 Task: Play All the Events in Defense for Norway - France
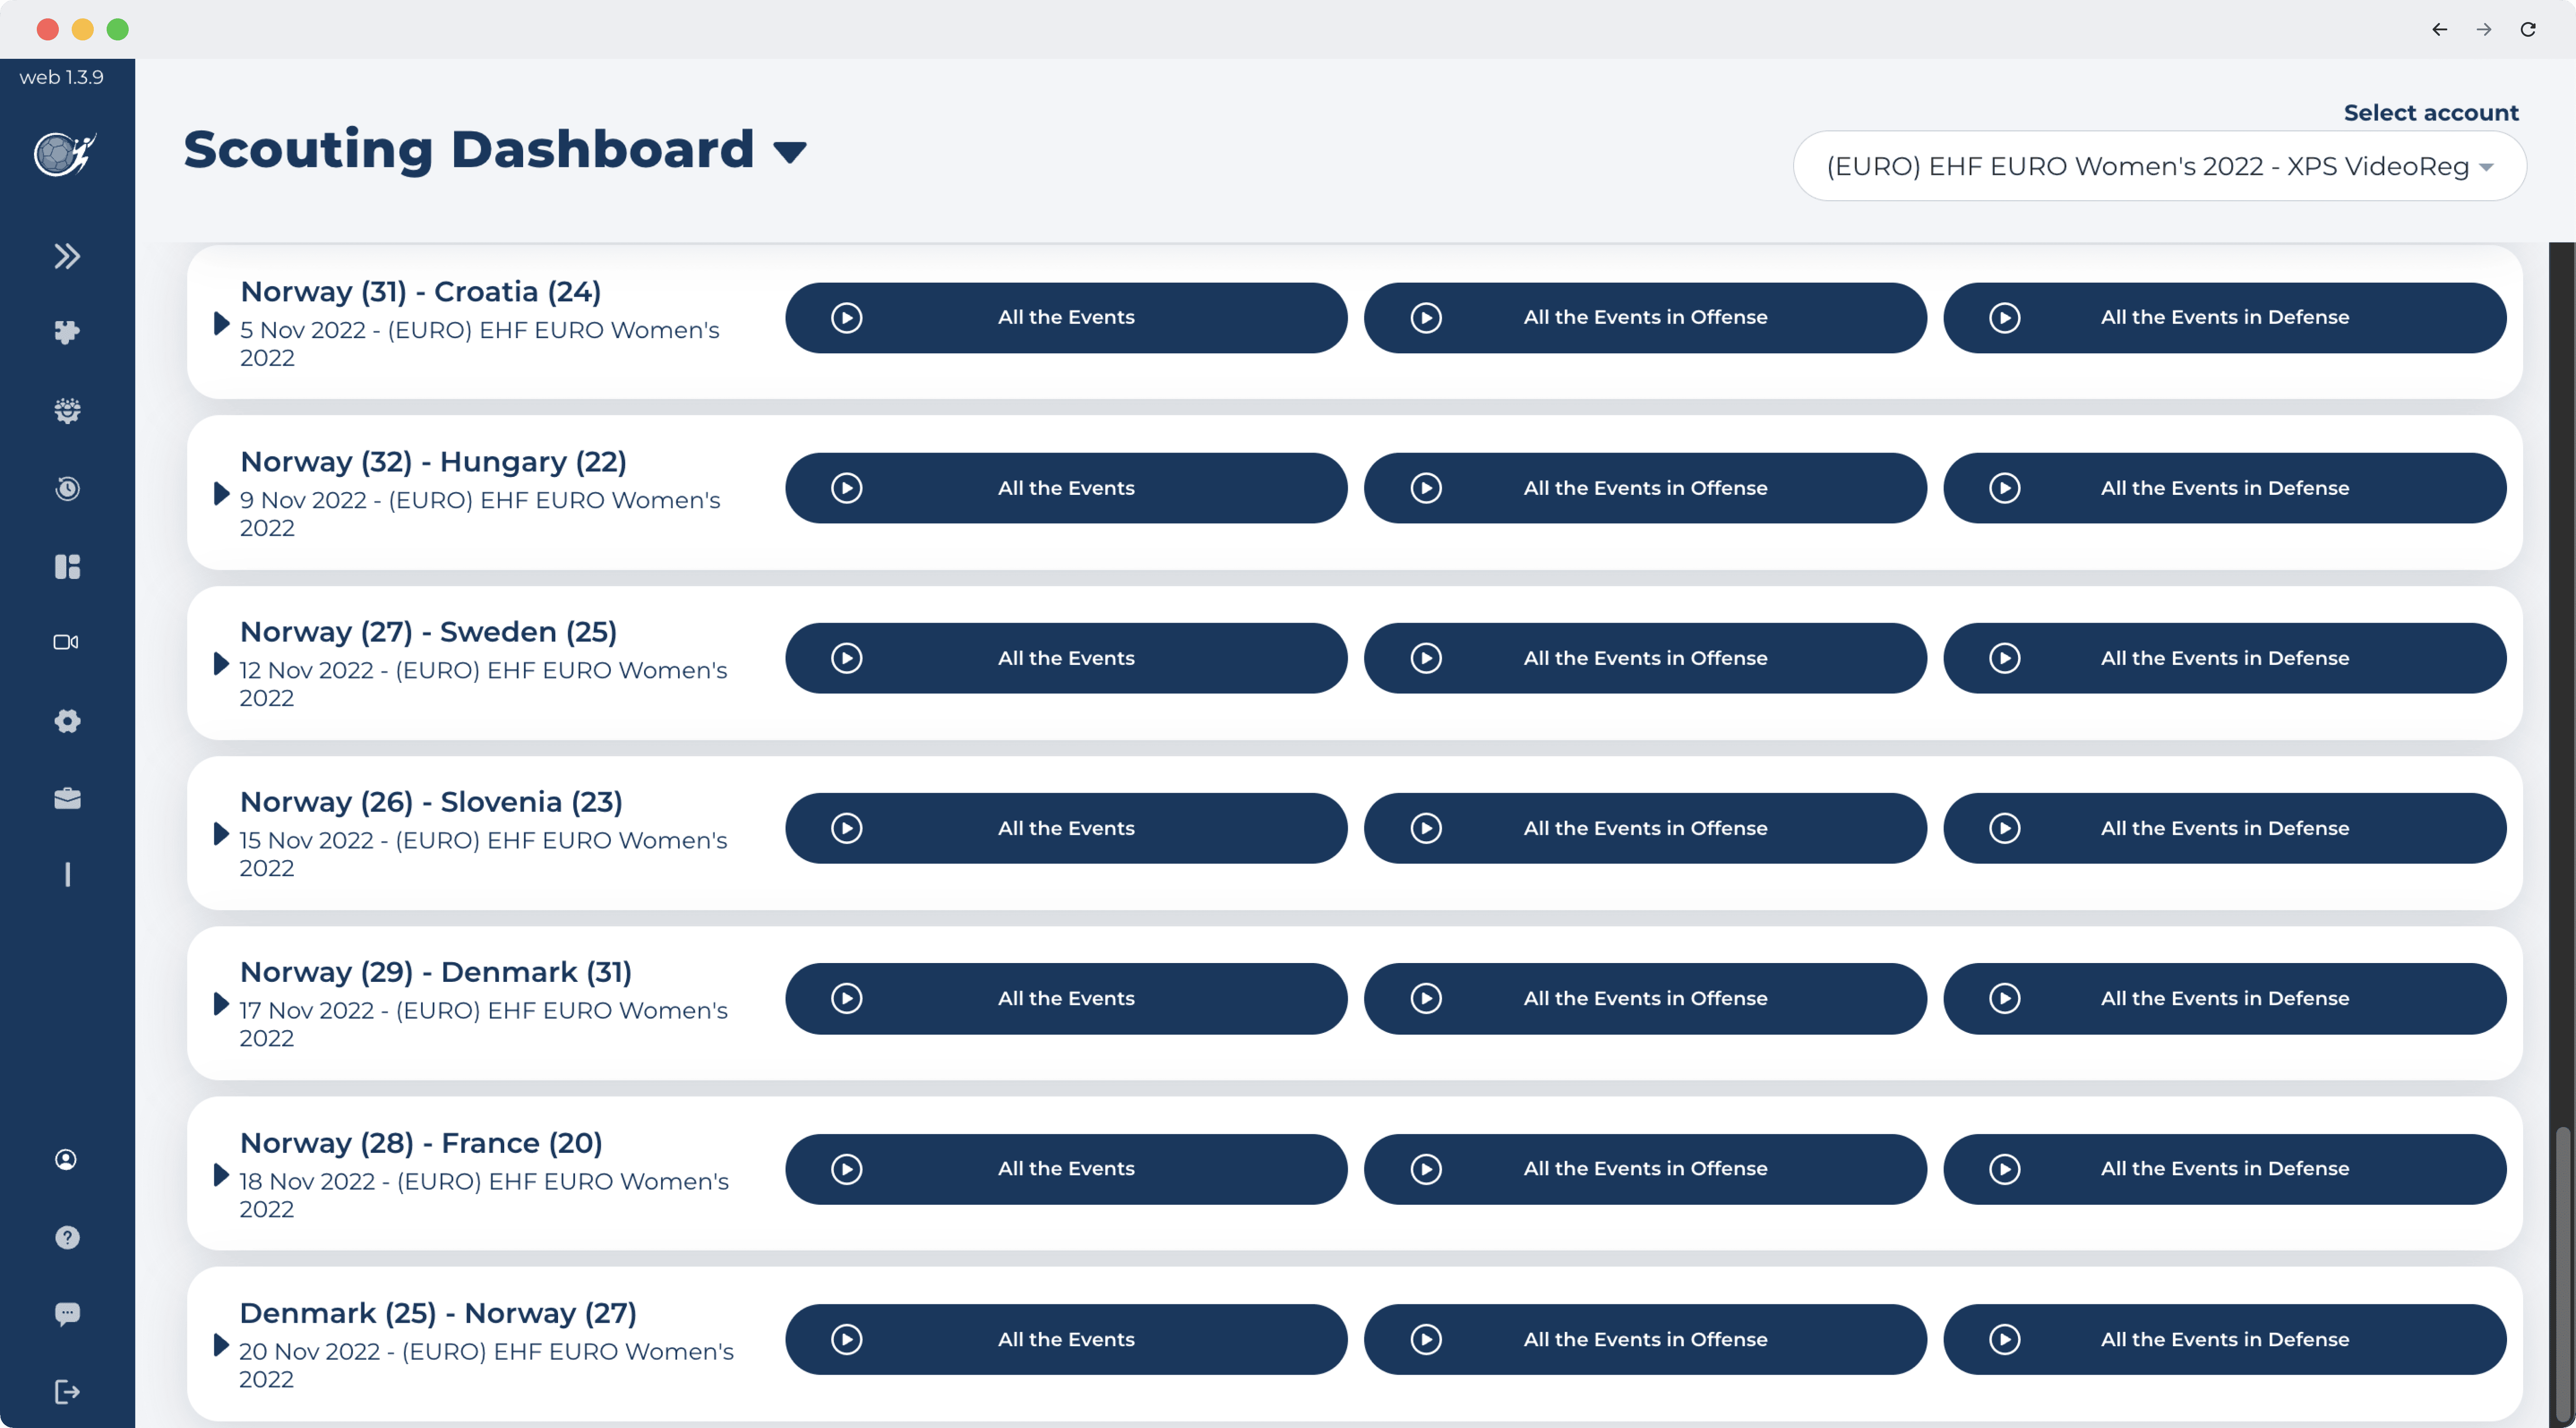[x=2224, y=1168]
